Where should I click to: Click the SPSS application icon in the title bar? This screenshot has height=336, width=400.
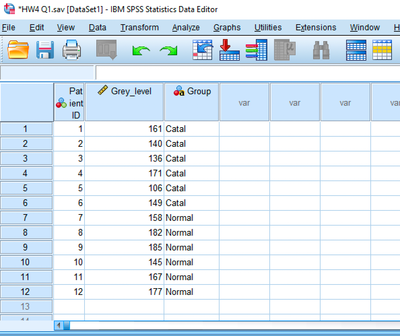[x=9, y=9]
